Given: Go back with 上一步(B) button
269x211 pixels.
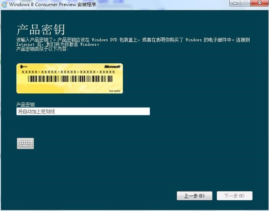Looking at the screenshot, I should (x=194, y=196).
